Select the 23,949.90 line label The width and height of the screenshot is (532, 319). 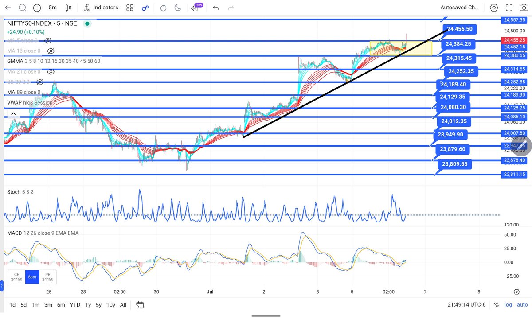450,135
